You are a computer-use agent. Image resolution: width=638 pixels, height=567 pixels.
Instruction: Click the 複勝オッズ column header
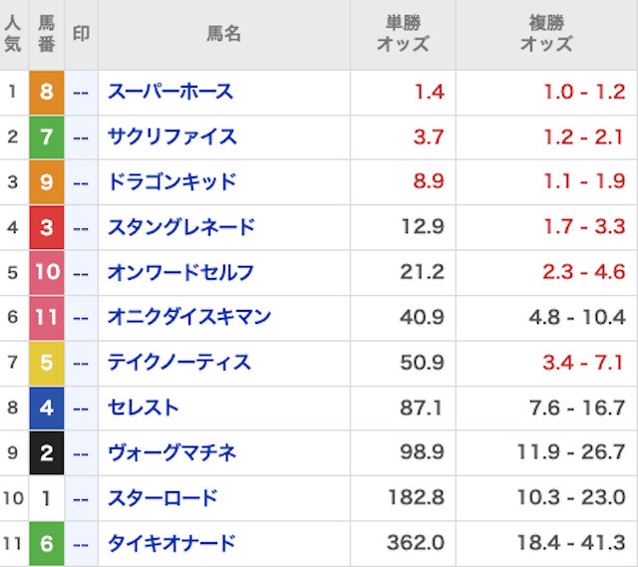point(546,34)
